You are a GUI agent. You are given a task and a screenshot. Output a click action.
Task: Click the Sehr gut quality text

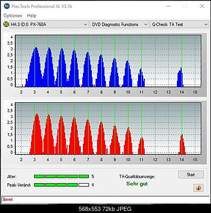137,184
